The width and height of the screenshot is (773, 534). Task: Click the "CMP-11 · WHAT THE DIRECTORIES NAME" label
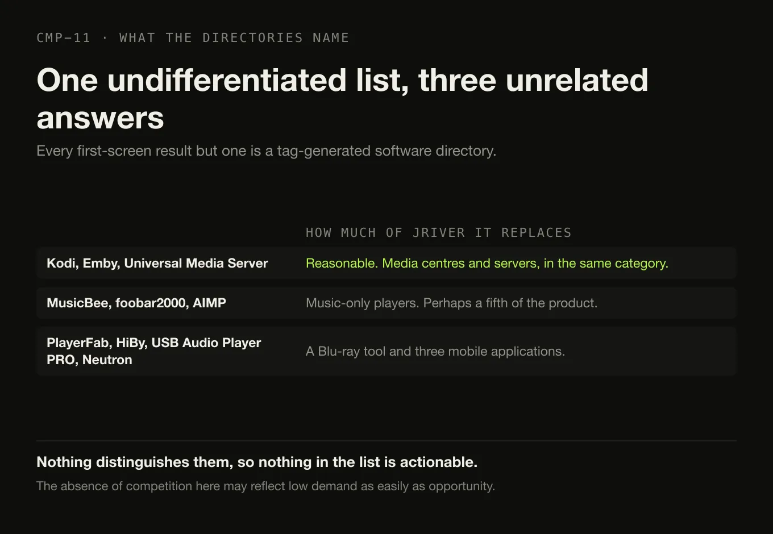point(193,38)
